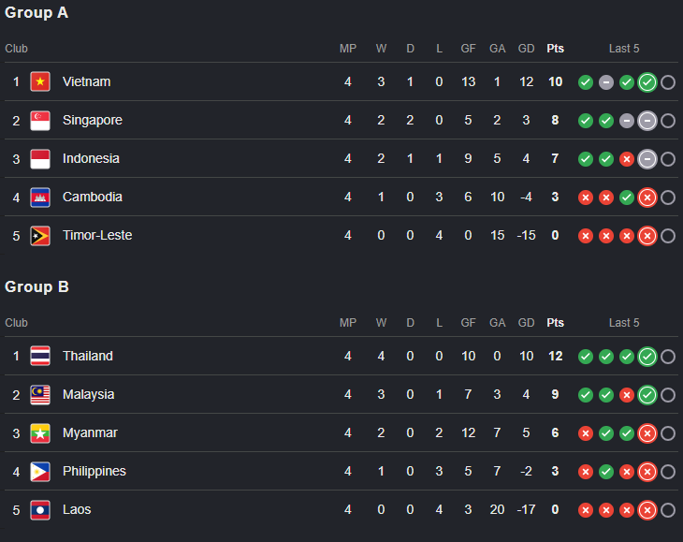Click the Philippines flag icon
Viewport: 683px width, 542px height.
(x=40, y=472)
